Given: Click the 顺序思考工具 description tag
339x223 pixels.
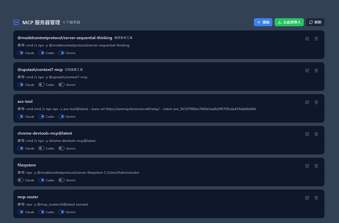Looking at the screenshot, I should 123,38.
